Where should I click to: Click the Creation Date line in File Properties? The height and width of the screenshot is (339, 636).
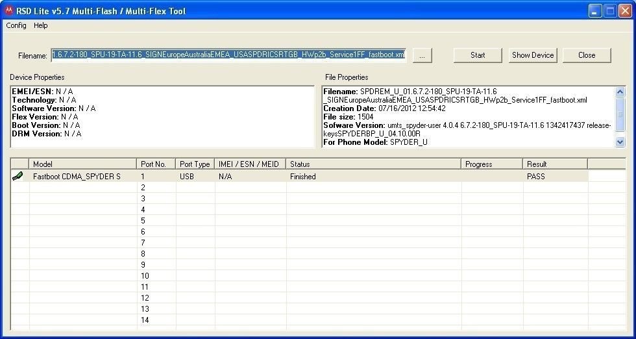(384, 108)
